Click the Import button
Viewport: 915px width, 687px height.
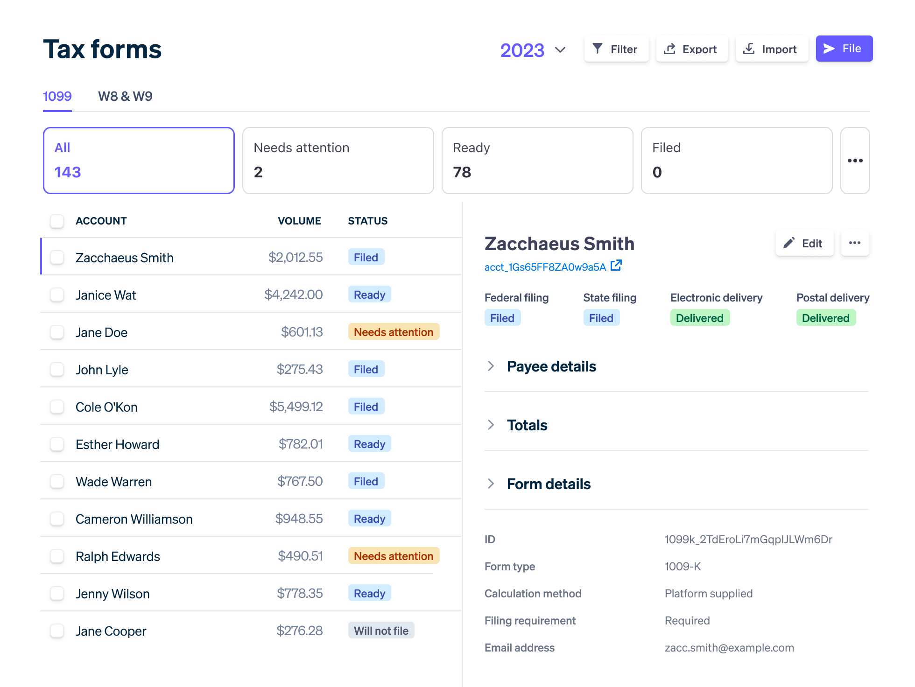tap(772, 49)
